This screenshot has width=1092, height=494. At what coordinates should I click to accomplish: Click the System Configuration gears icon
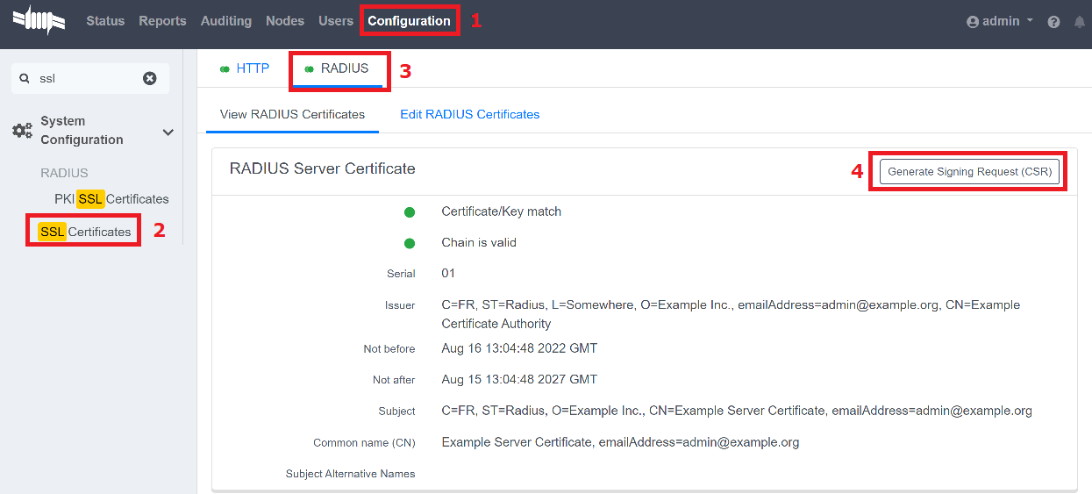click(x=22, y=131)
